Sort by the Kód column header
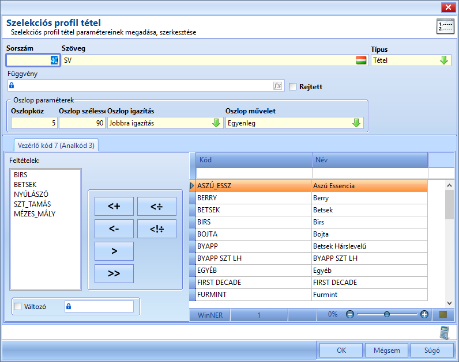The height and width of the screenshot is (362, 459). coord(254,160)
